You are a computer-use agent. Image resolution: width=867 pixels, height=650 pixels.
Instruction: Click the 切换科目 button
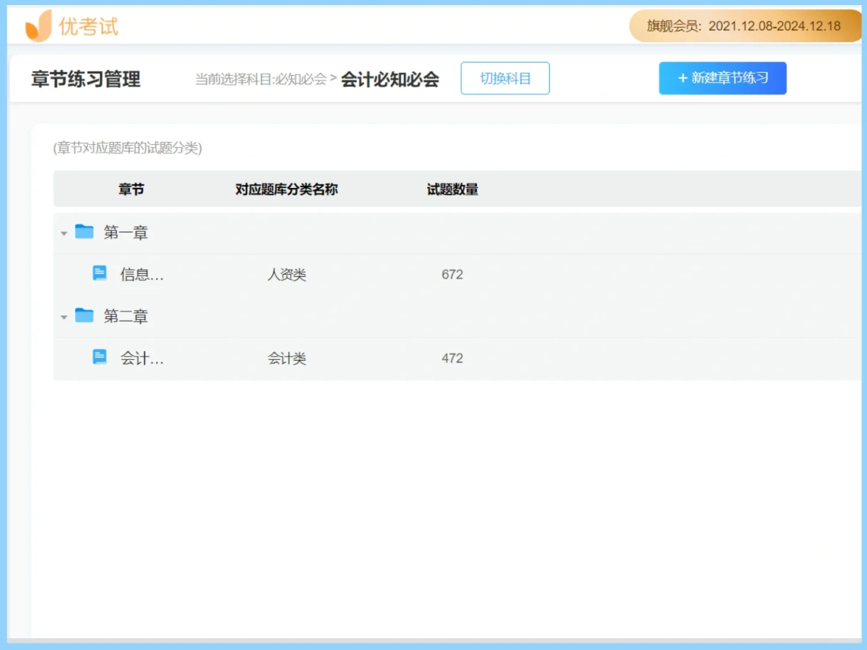505,78
